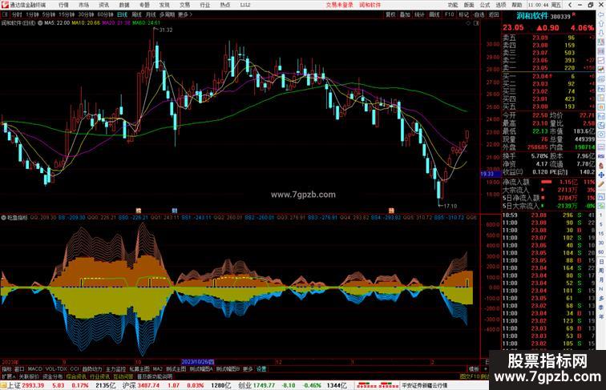Click the orange event marker near January
This screenshot has width=606, height=390.
pos(391,211)
